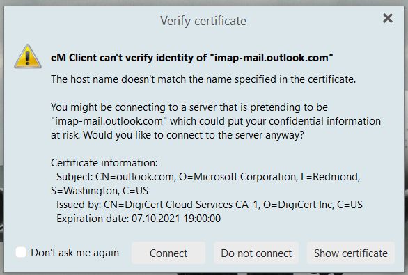Close the Verify certificate dialog

click(388, 18)
